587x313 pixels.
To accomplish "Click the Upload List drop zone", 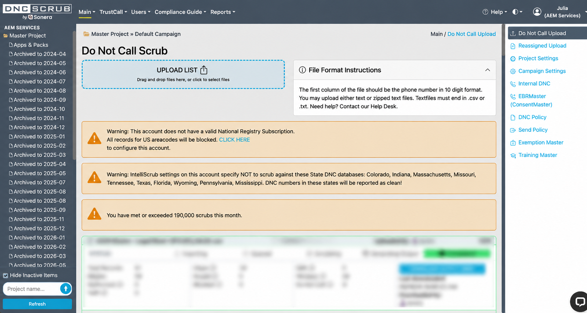I will 183,74.
